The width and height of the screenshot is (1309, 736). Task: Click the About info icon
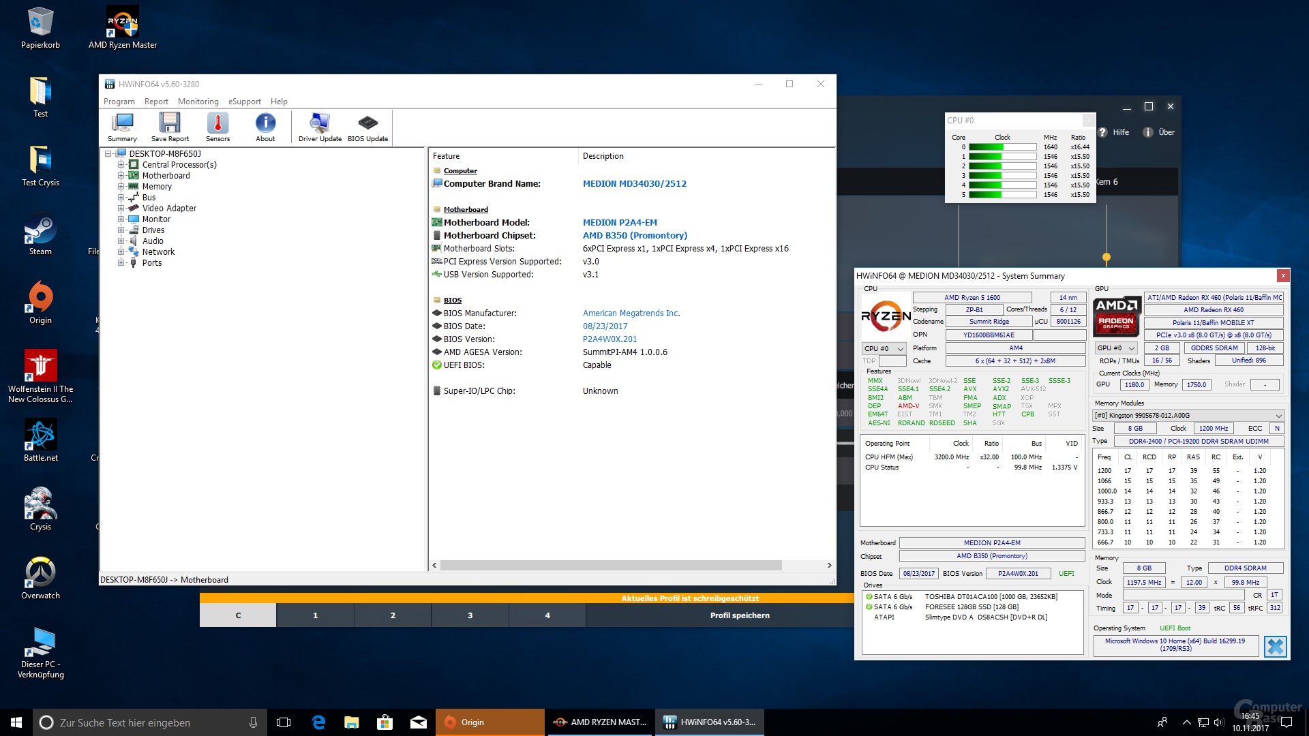[x=265, y=127]
